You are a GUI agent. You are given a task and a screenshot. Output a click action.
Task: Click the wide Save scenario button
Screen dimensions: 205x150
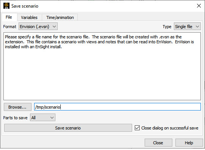point(68,128)
